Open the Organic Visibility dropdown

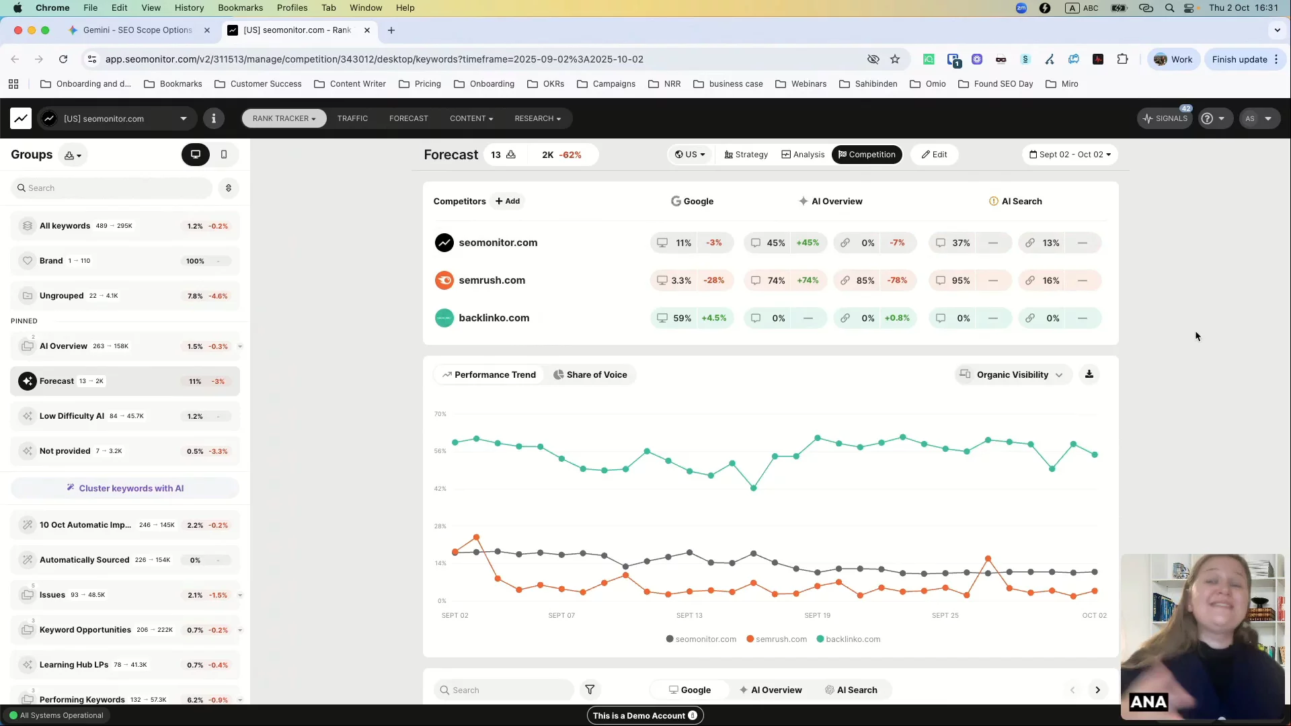tap(1013, 374)
